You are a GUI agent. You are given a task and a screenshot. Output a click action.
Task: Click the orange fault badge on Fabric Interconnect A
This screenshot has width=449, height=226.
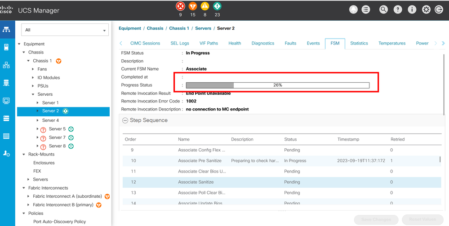pyautogui.click(x=107, y=196)
